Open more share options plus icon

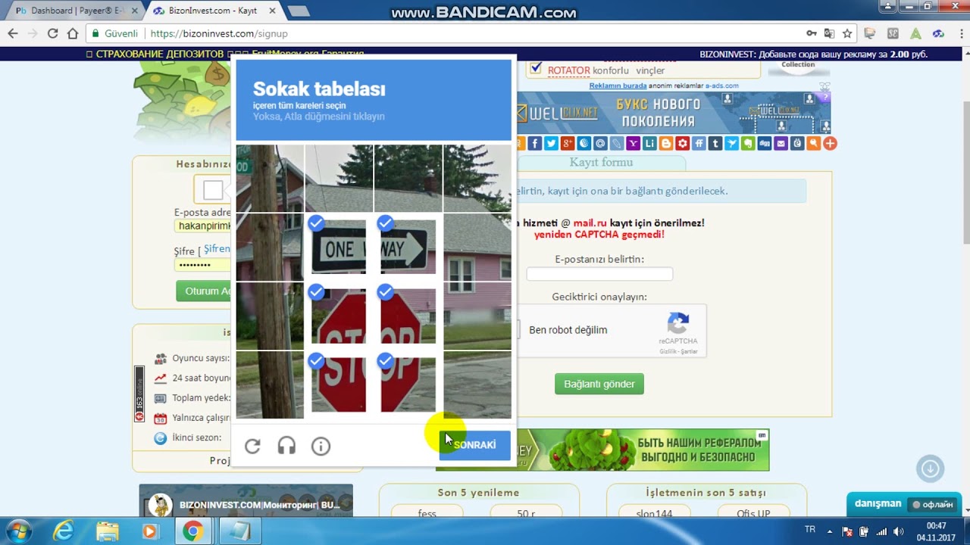pyautogui.click(x=830, y=143)
